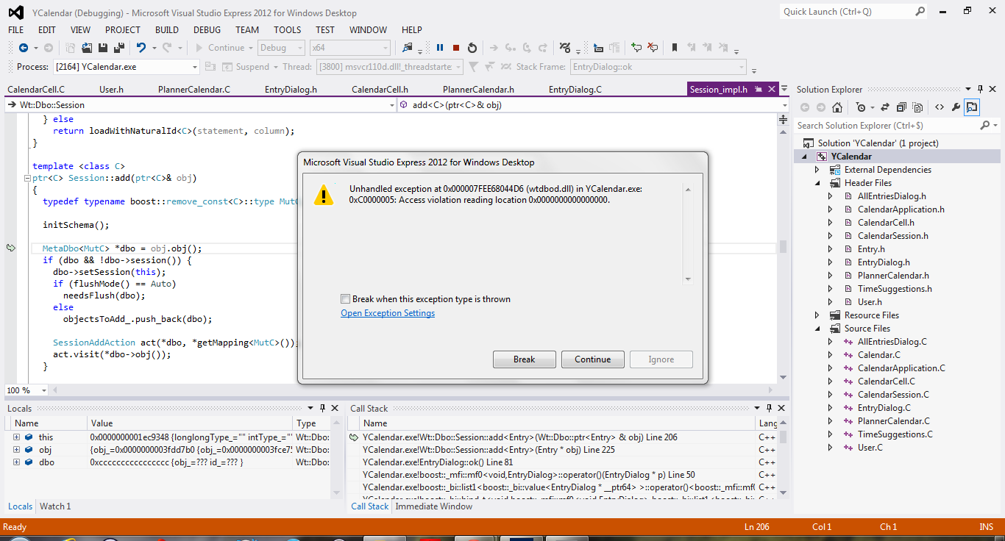The width and height of the screenshot is (1005, 541).
Task: Open the DEBUG menu
Action: pyautogui.click(x=207, y=30)
